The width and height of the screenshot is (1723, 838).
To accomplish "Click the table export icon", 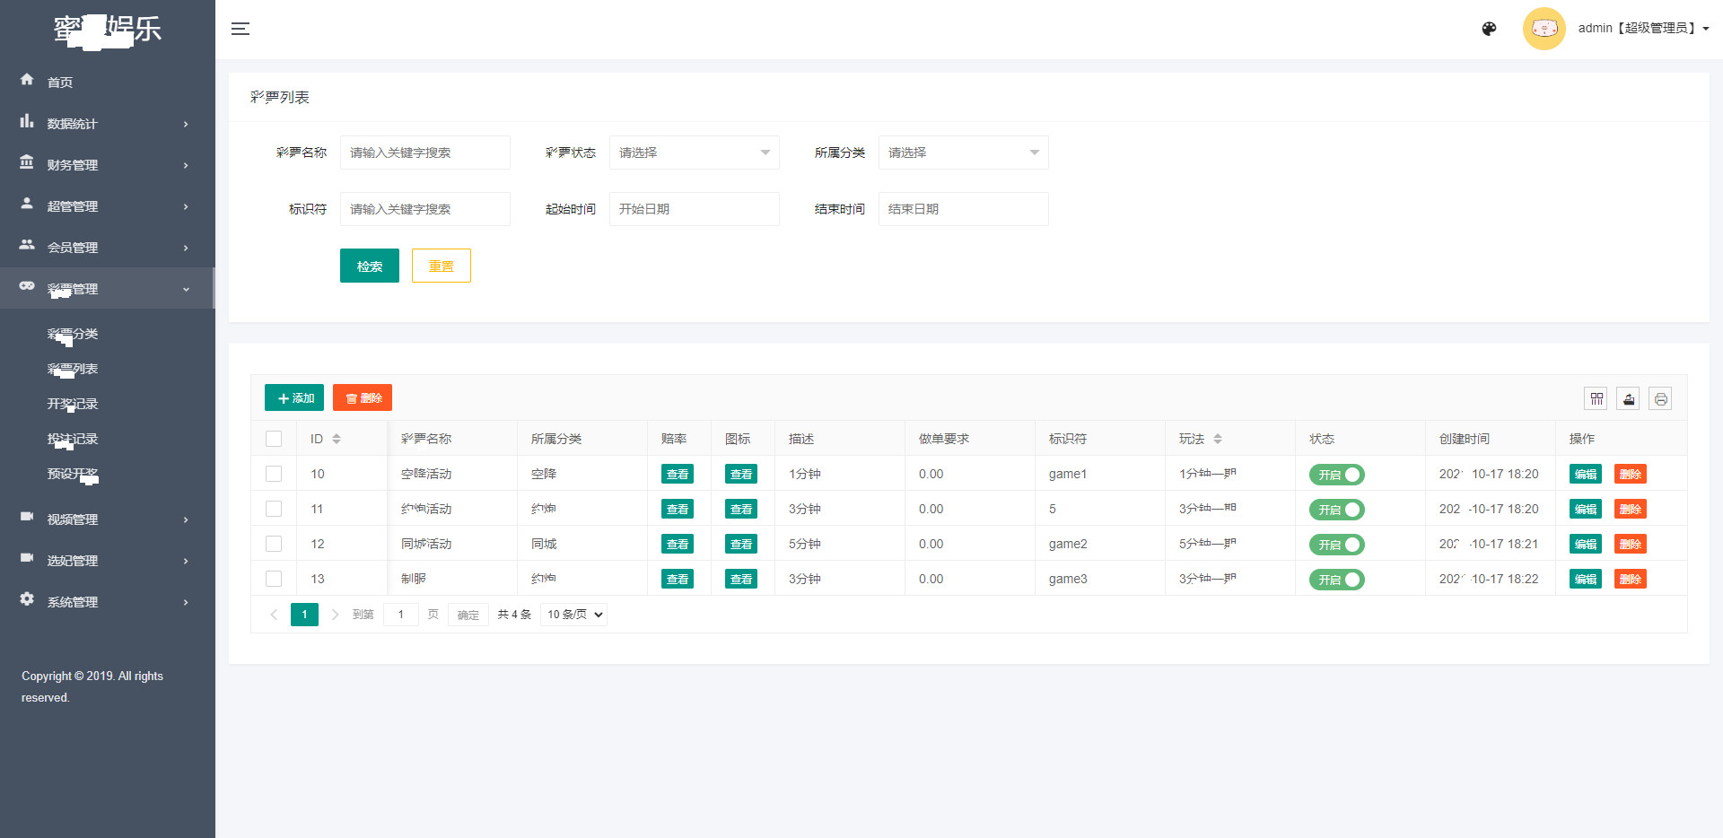I will coord(1629,399).
